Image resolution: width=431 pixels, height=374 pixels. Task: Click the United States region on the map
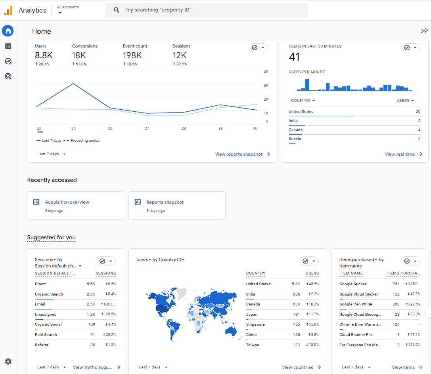pyautogui.click(x=163, y=308)
